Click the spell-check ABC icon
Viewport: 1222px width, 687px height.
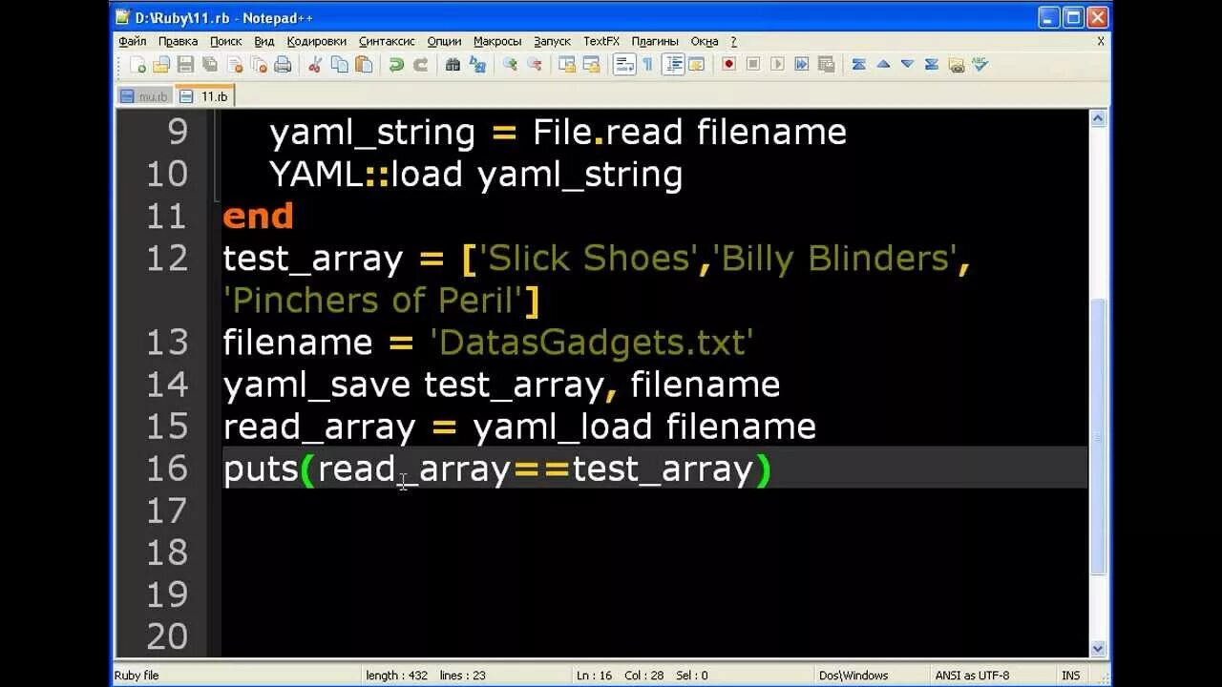click(980, 65)
